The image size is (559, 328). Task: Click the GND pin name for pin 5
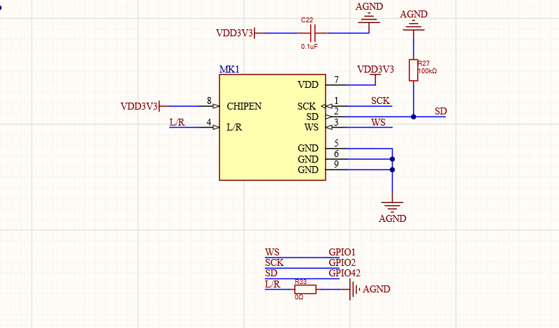click(x=308, y=148)
